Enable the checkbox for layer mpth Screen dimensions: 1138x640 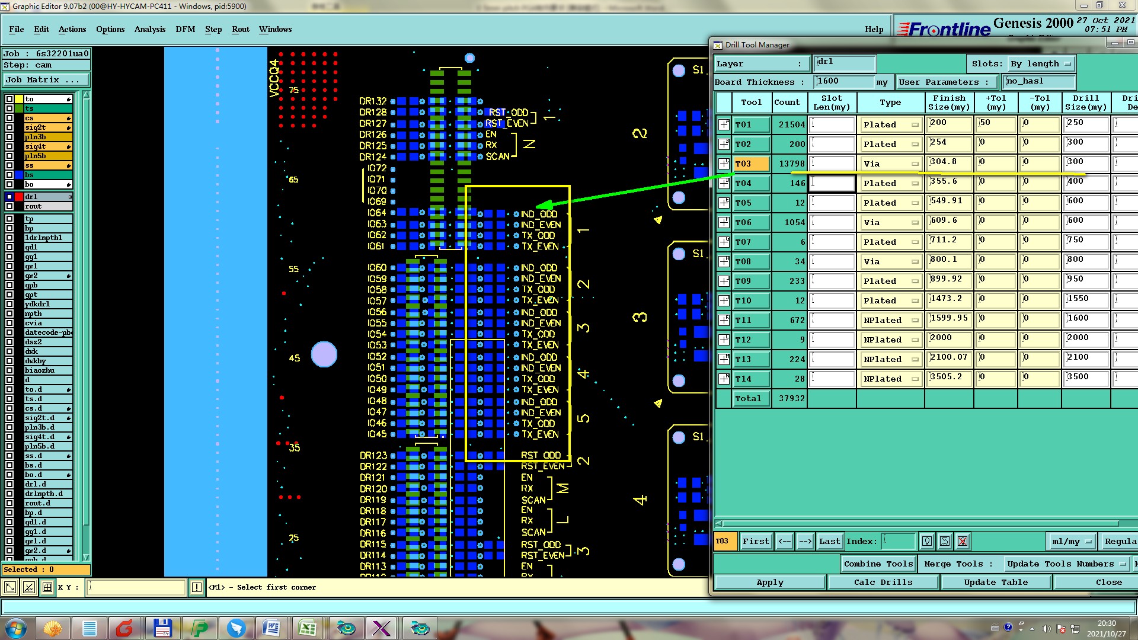(x=9, y=313)
